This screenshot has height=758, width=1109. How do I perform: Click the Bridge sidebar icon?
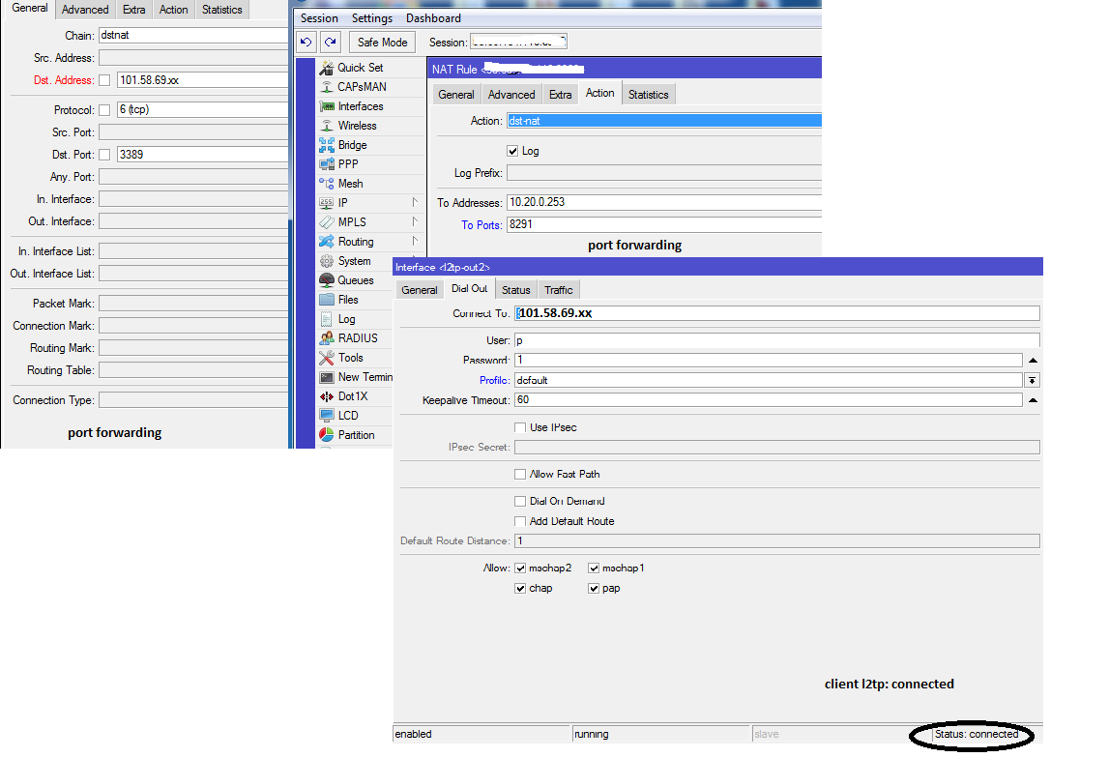(x=326, y=145)
